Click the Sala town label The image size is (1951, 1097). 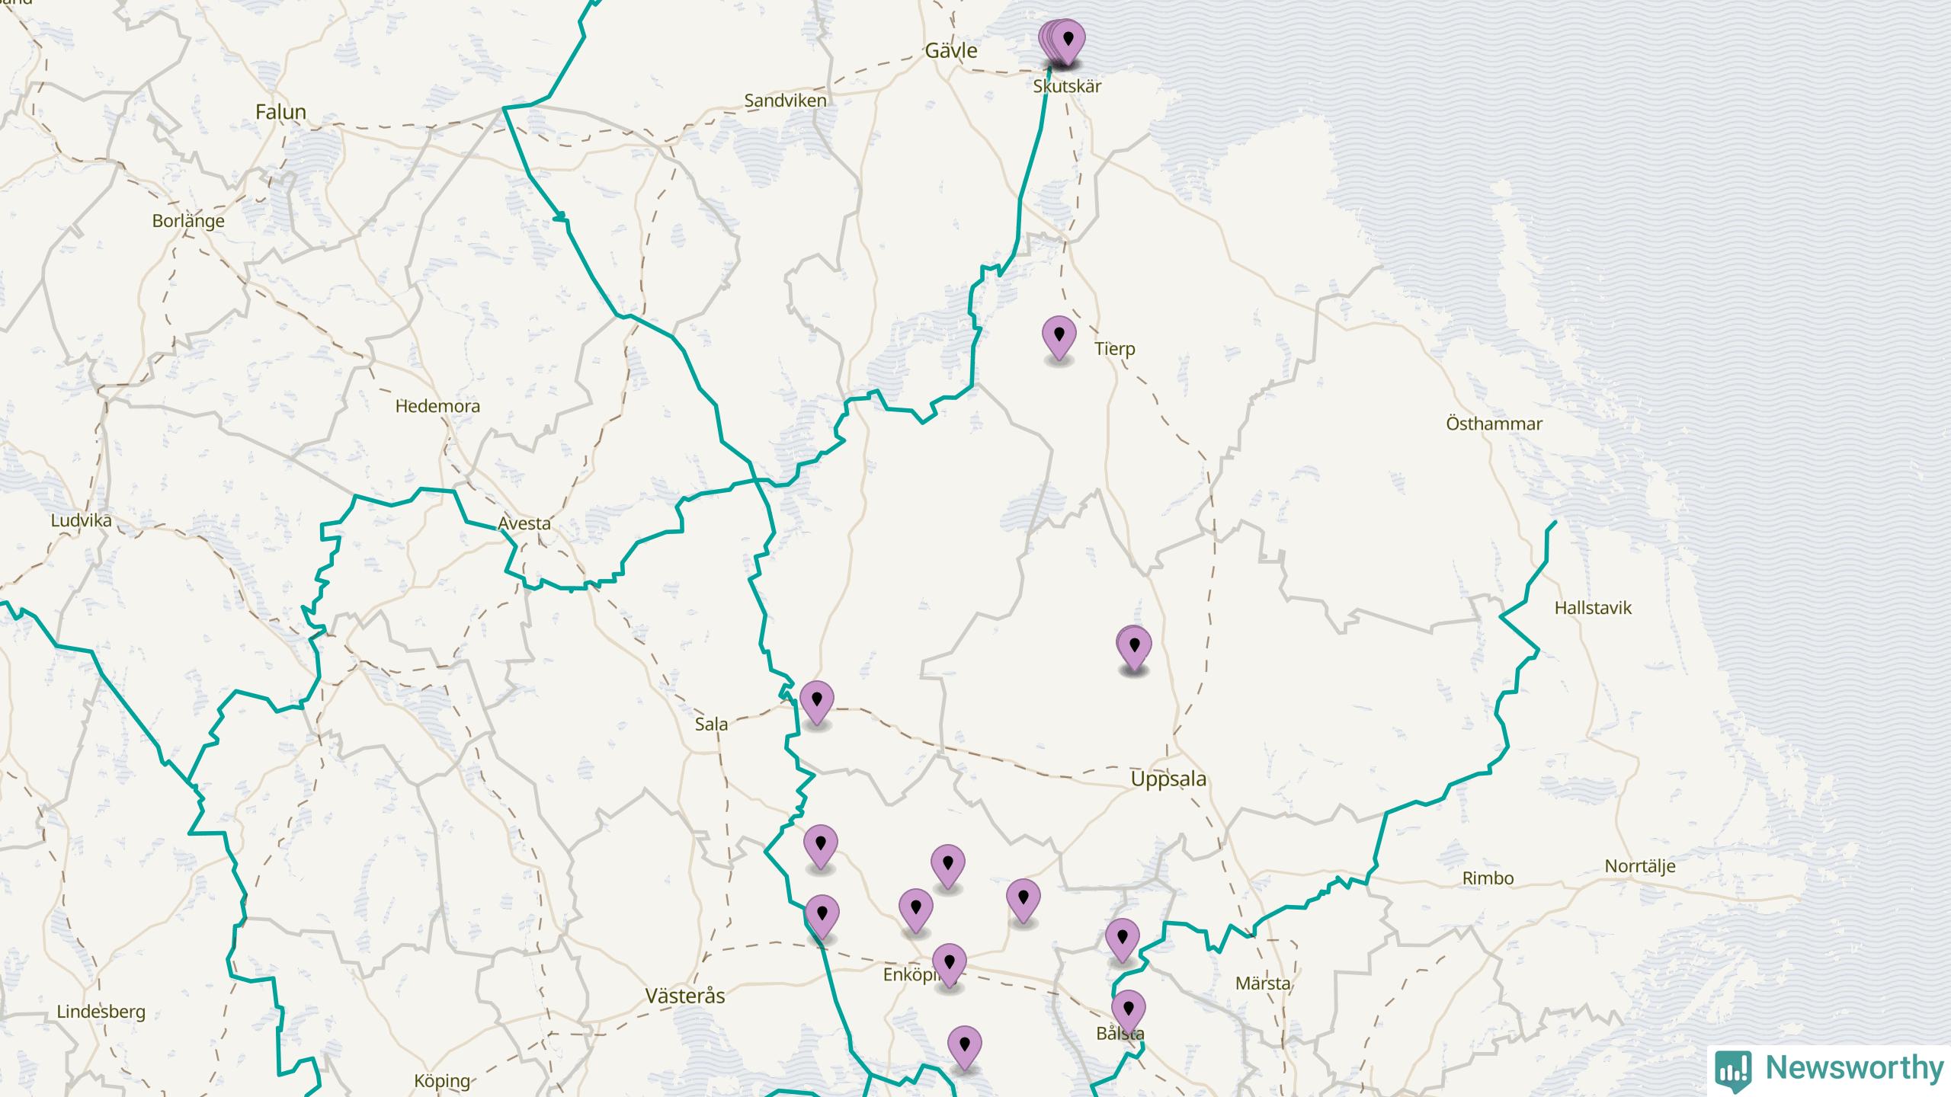point(711,724)
